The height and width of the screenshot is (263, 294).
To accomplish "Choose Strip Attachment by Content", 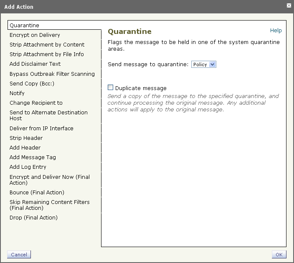I will click(x=47, y=44).
